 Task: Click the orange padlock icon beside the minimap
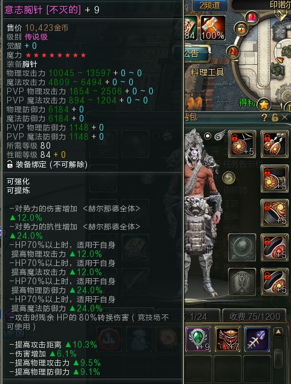(x=241, y=29)
